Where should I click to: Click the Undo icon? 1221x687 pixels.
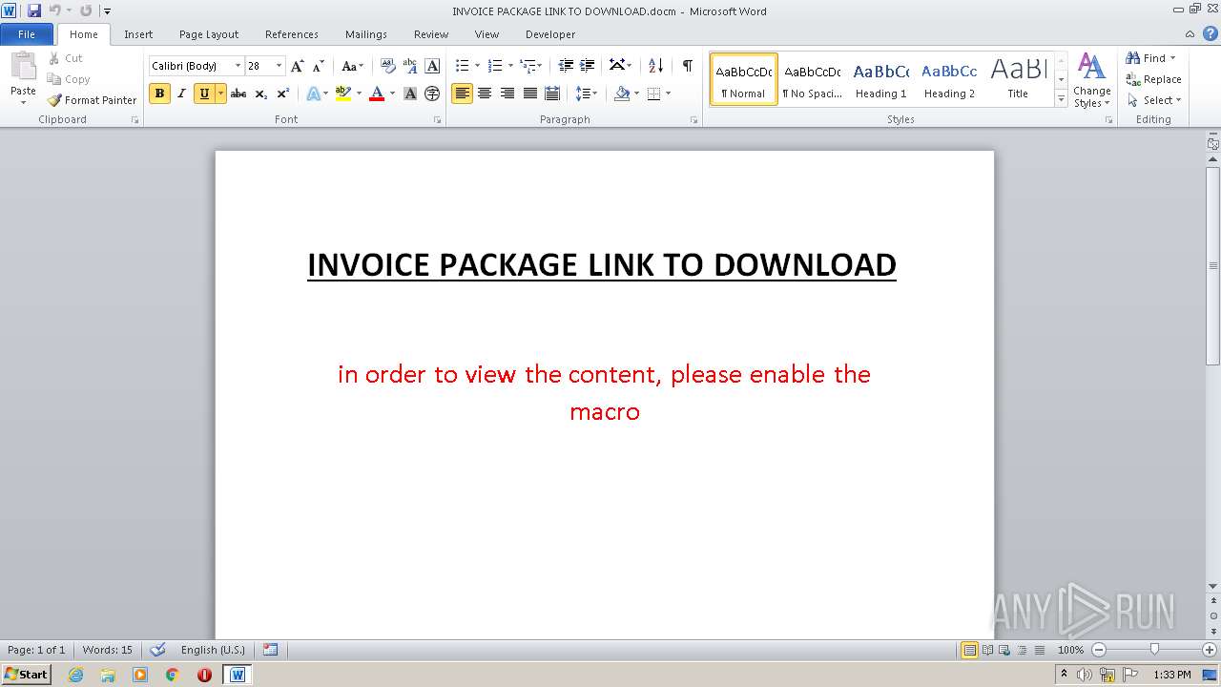point(55,10)
